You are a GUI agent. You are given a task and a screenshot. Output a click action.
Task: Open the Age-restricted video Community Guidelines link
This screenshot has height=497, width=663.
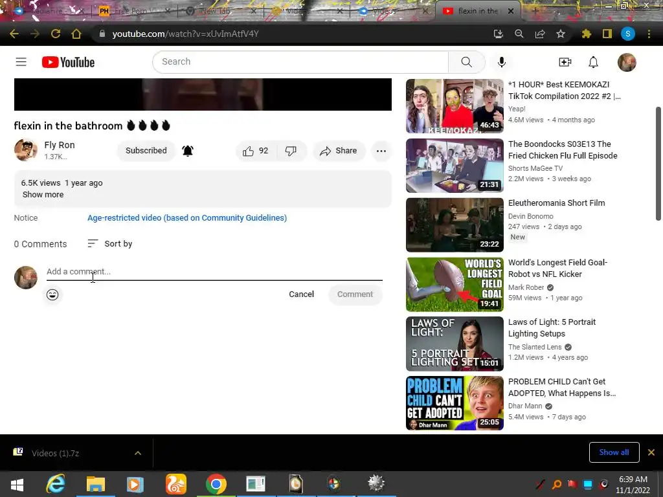point(187,217)
